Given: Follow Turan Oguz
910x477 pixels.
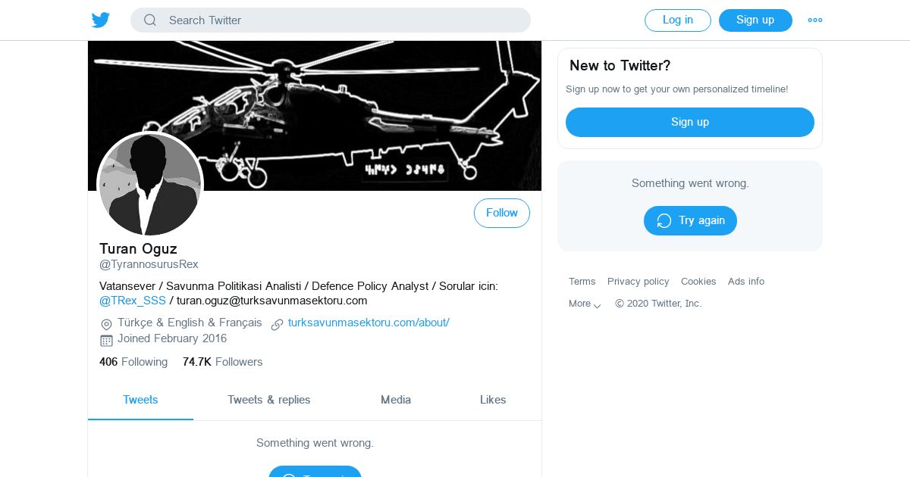Looking at the screenshot, I should click(x=502, y=214).
